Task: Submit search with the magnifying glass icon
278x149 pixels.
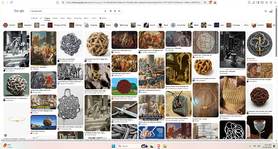Action: pos(119,11)
